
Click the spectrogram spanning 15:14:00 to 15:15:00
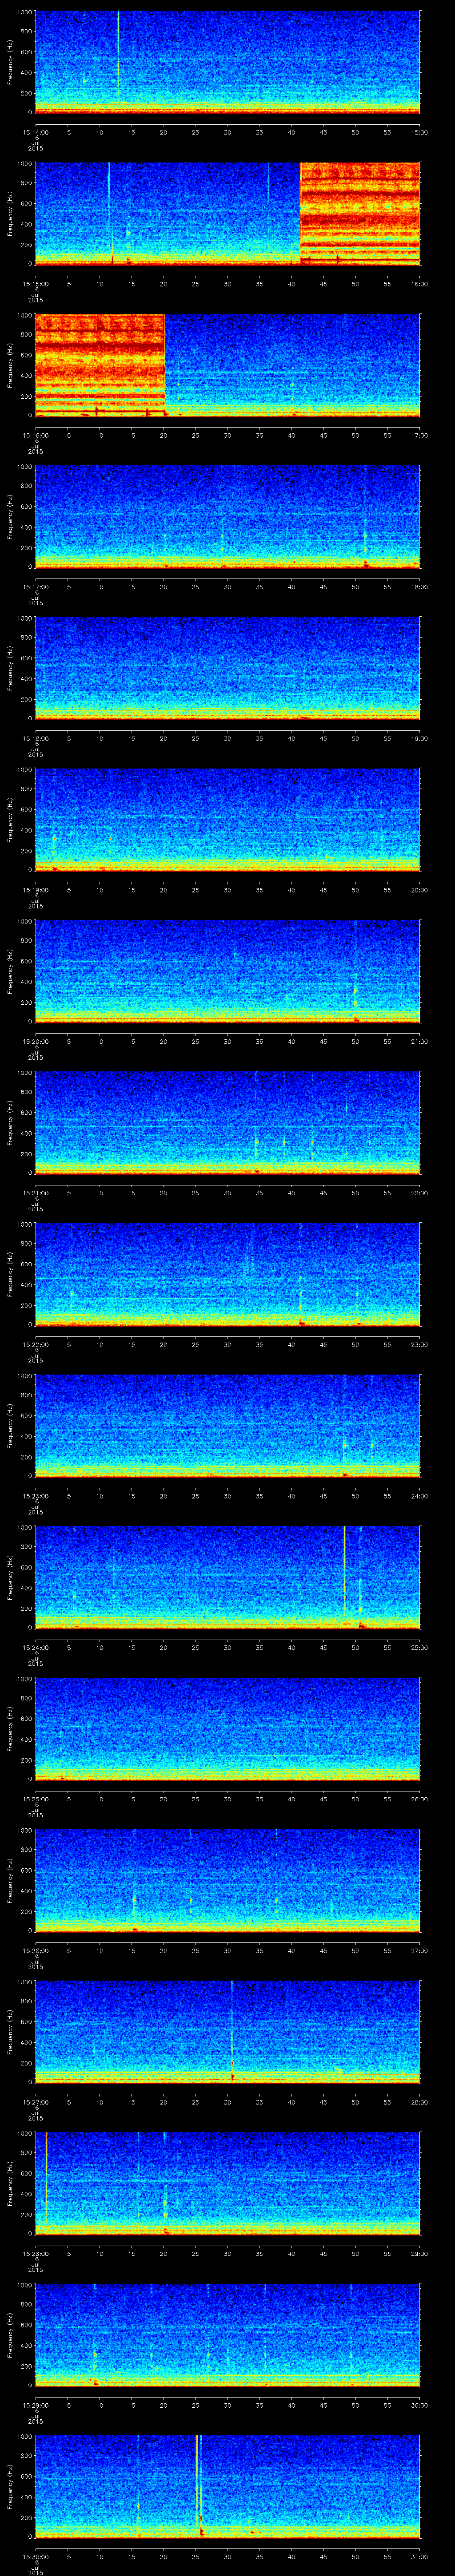click(x=228, y=62)
